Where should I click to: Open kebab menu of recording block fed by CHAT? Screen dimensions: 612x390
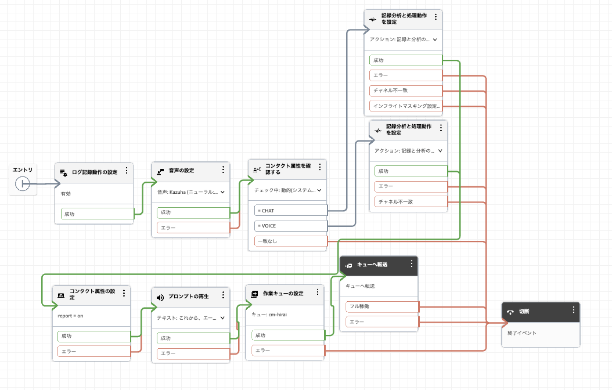pyautogui.click(x=436, y=16)
